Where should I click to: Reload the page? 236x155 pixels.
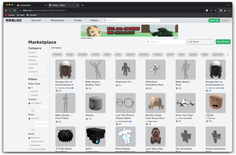pos(14,10)
